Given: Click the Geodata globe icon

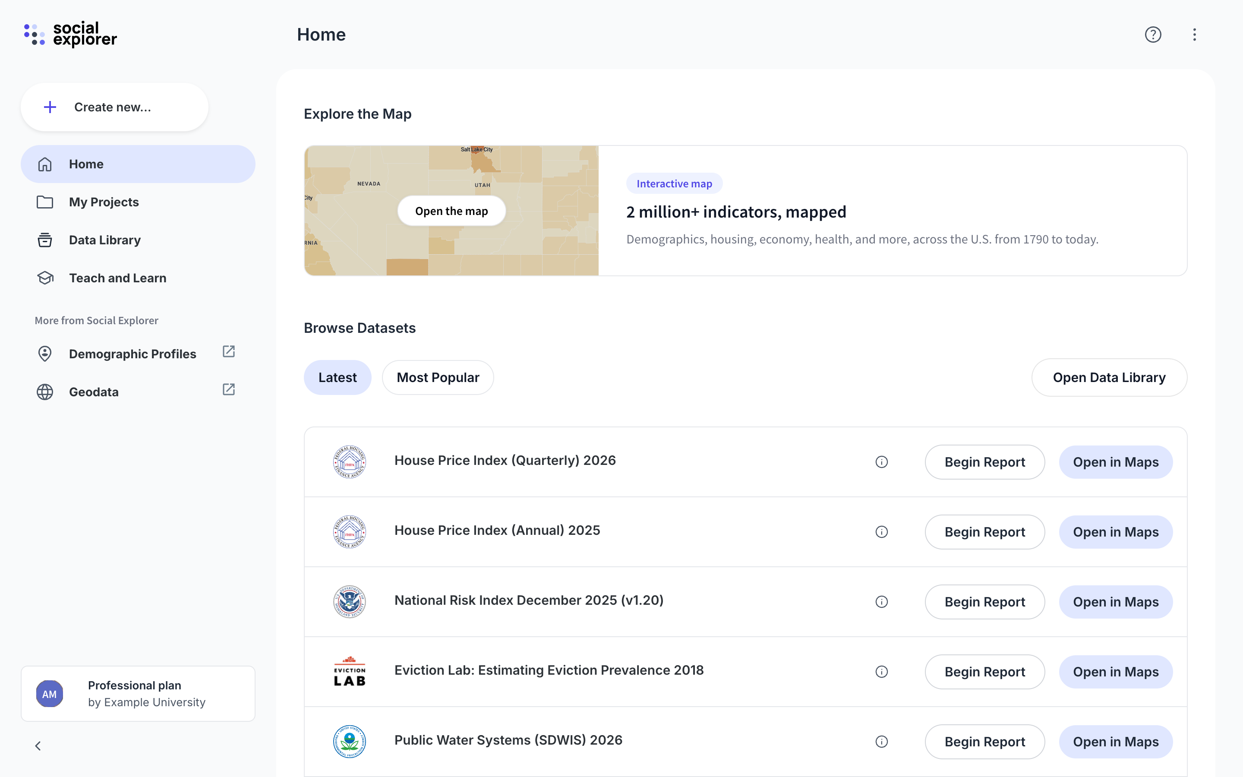Looking at the screenshot, I should (x=45, y=392).
